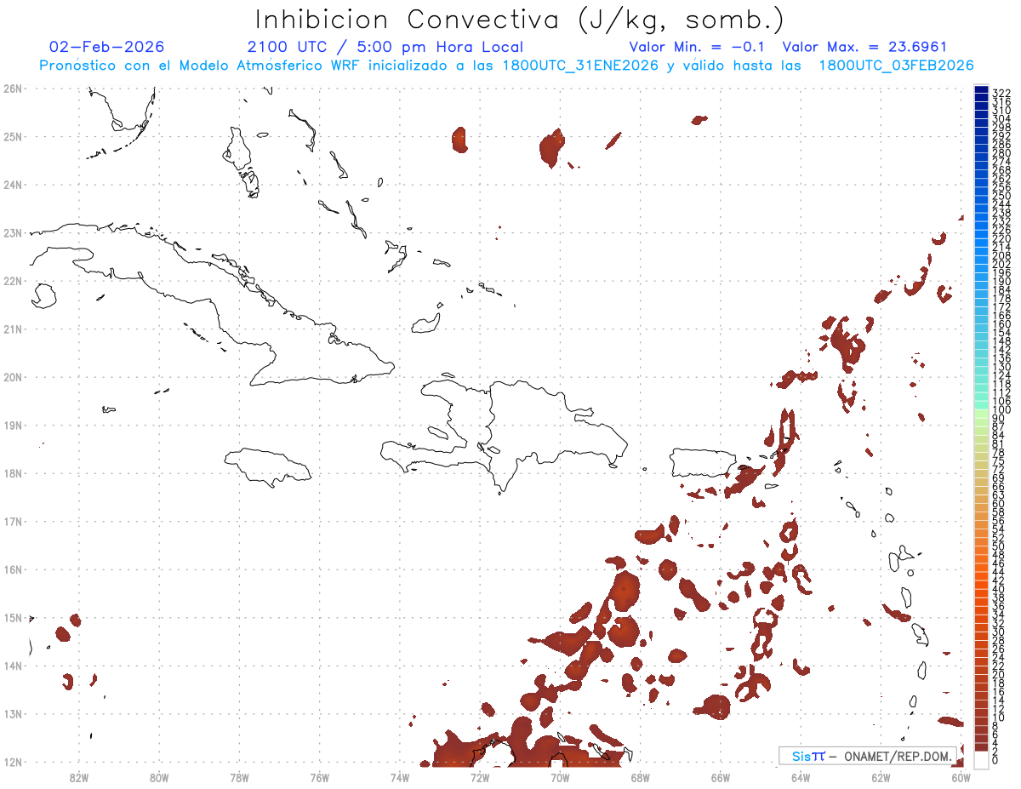Click the "80W" longitude label
The height and width of the screenshot is (789, 1021).
pyautogui.click(x=159, y=776)
